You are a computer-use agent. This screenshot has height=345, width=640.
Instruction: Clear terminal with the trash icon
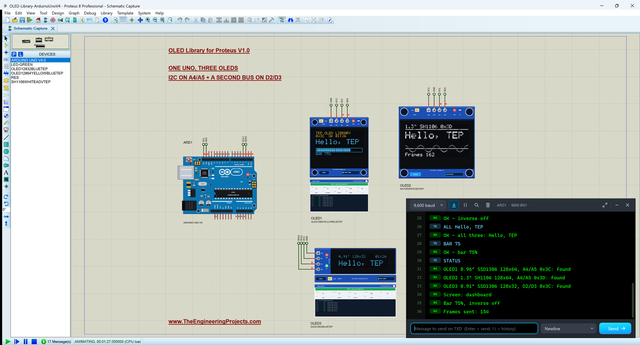488,205
